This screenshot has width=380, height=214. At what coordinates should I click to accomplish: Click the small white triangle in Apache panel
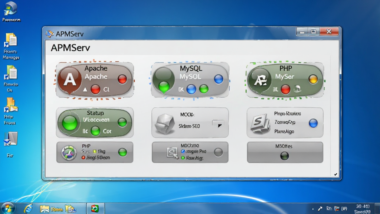point(85,90)
